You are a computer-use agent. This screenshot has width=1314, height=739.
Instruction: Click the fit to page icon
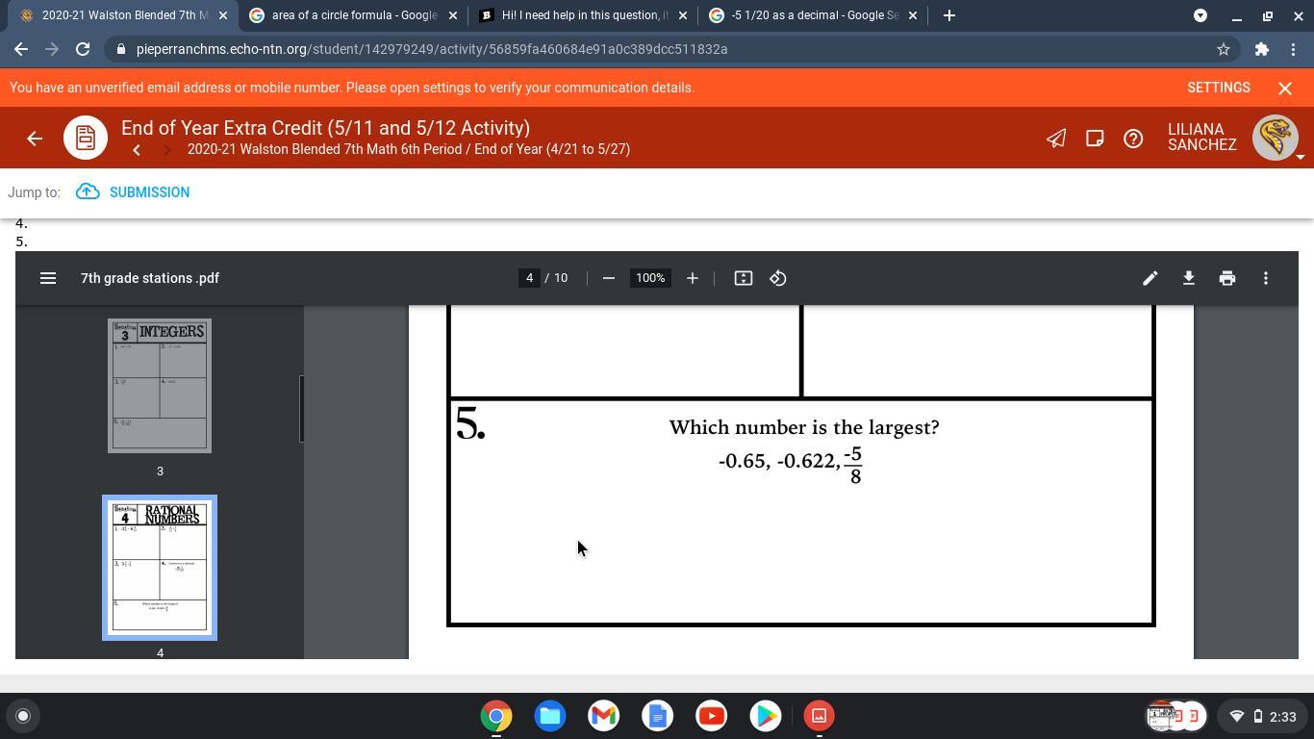743,278
